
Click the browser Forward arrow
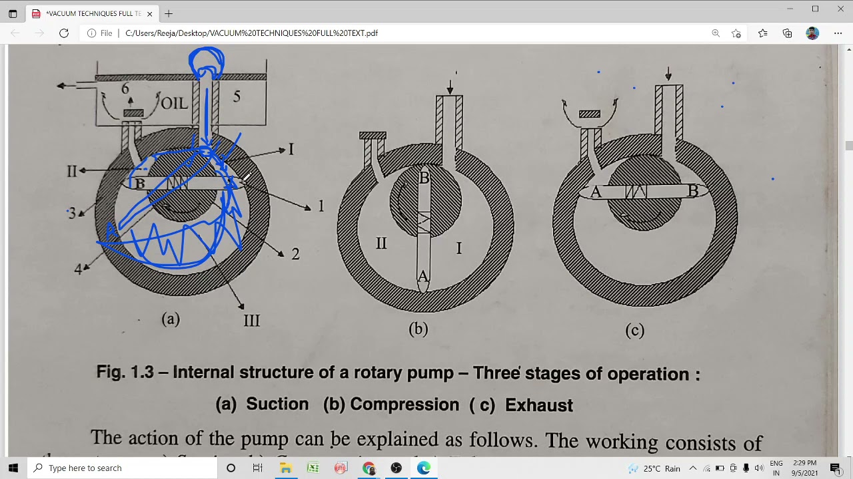tap(39, 33)
